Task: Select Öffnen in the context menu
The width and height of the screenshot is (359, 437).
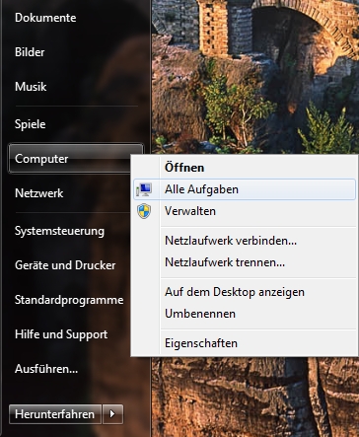Action: [x=244, y=168]
